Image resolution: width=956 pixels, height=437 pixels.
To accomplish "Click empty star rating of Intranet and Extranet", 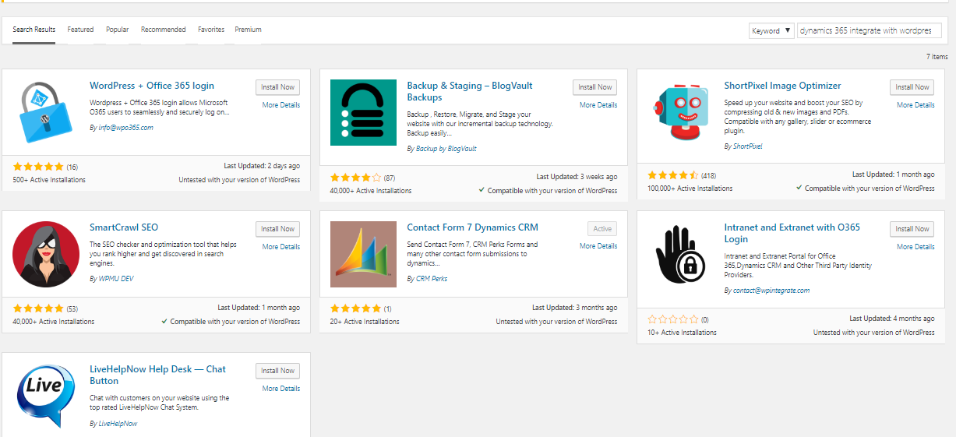I will click(673, 319).
